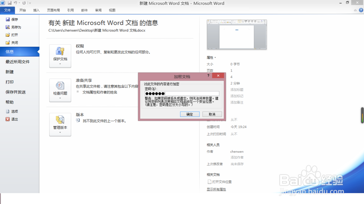
Task: Switch to the 开始 ribbon tab
Action: (x=23, y=10)
